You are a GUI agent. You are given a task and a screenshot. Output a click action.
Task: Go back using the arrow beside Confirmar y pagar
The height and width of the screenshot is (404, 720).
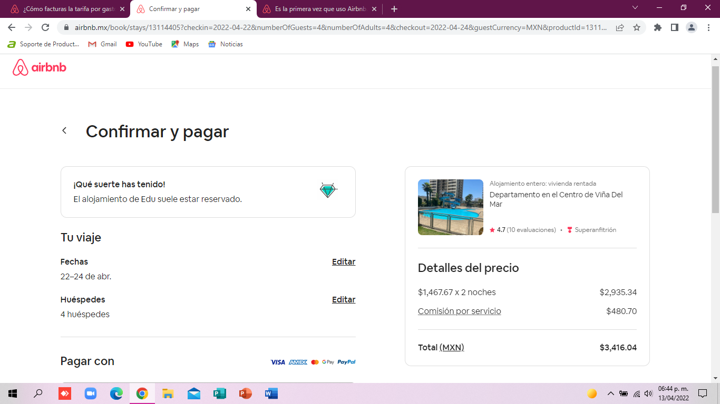64,130
